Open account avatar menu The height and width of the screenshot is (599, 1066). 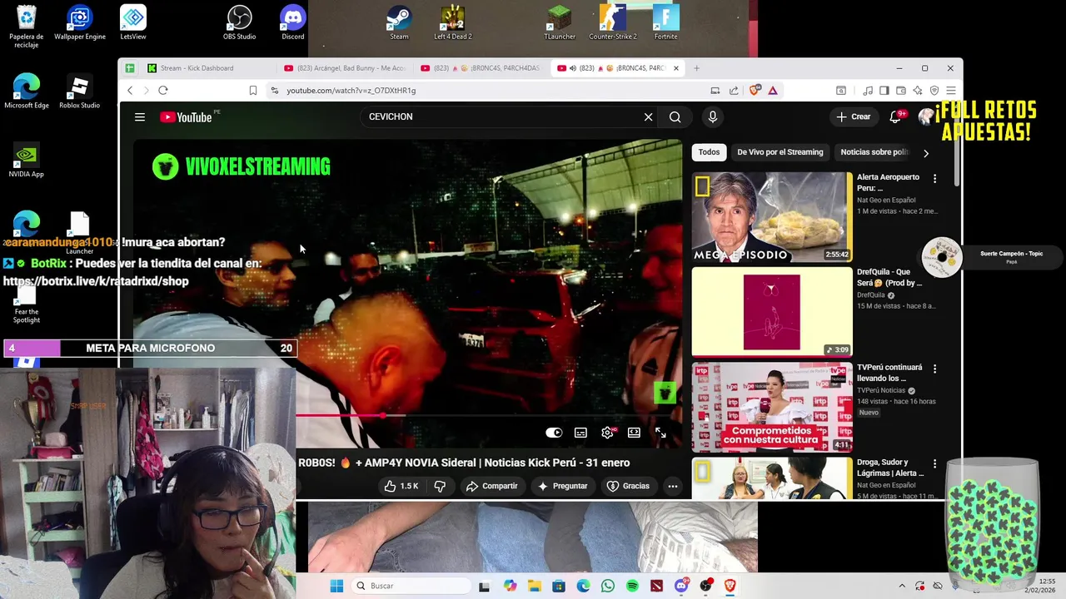click(x=925, y=117)
